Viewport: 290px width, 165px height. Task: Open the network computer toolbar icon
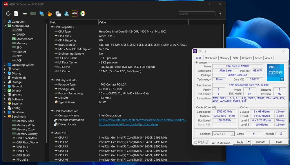[x=42, y=14]
